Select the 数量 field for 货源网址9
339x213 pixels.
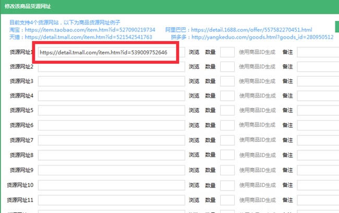click(227, 170)
